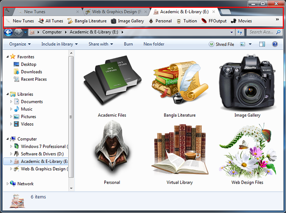The width and height of the screenshot is (286, 213).
Task: Open the view options dropdown arrow
Action: coord(250,44)
